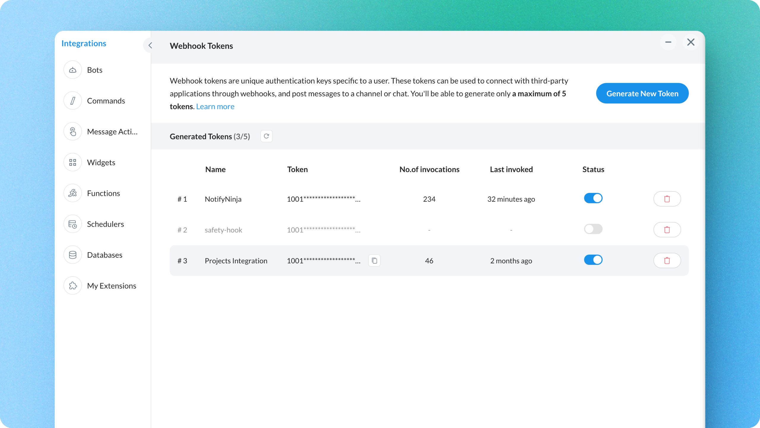Click the Functions icon in the sidebar
This screenshot has width=760, height=428.
[72, 193]
